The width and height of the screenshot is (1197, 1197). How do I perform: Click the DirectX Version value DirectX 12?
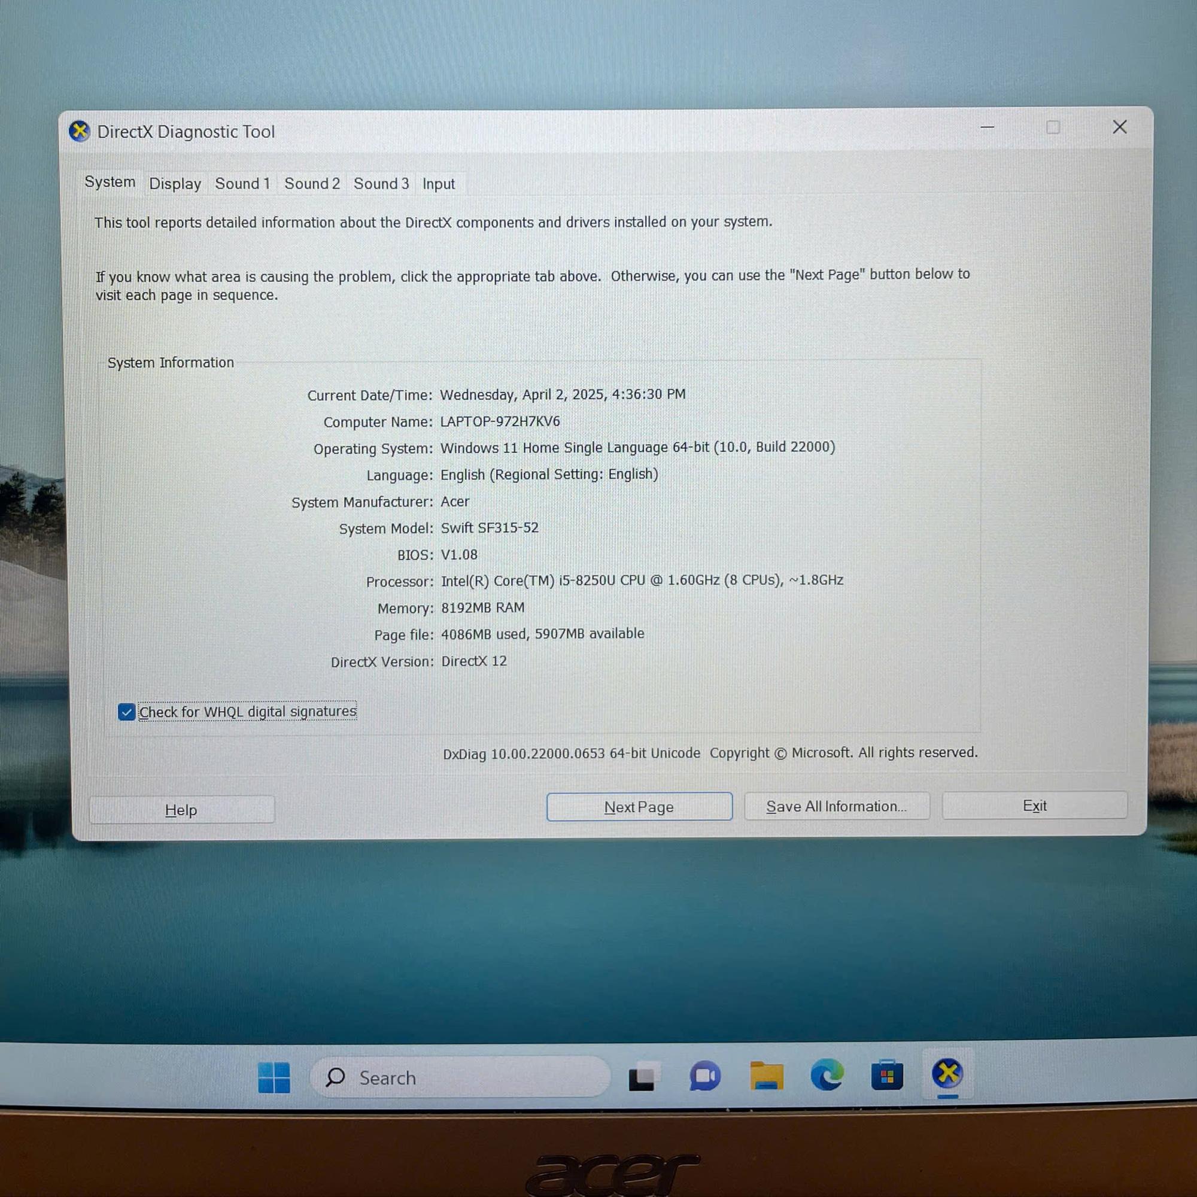[x=474, y=661]
